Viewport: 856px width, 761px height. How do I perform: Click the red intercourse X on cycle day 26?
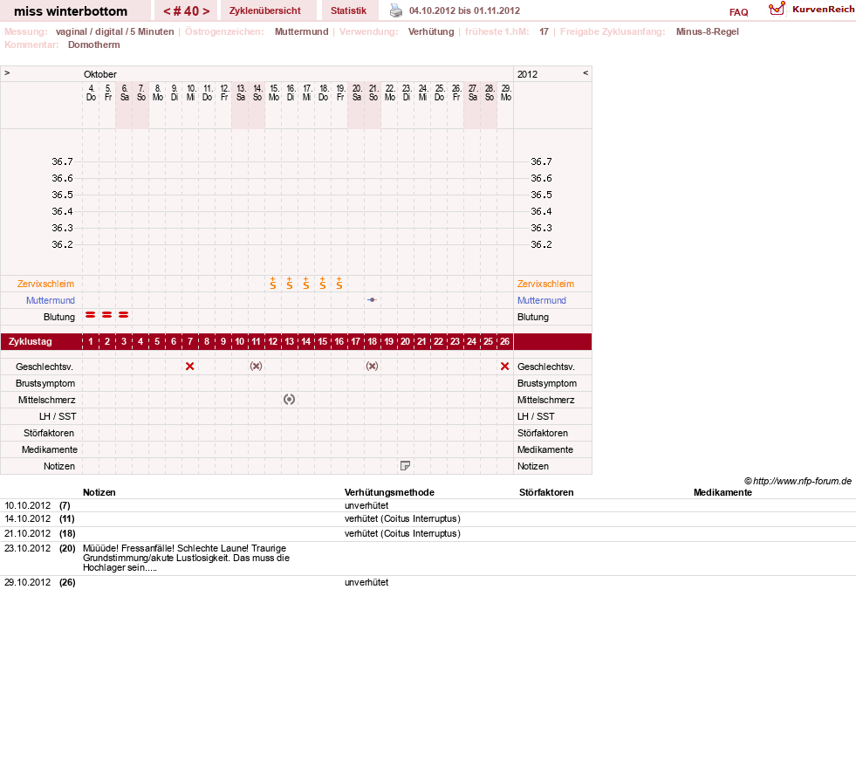[x=505, y=367]
